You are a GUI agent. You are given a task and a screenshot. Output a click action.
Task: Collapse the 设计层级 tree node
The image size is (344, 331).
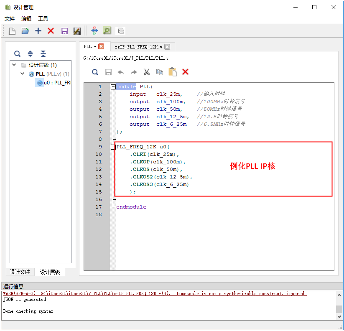(x=14, y=65)
